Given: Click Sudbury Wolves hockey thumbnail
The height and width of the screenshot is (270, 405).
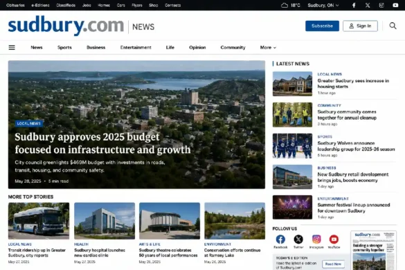Looking at the screenshot, I should click(x=292, y=146).
